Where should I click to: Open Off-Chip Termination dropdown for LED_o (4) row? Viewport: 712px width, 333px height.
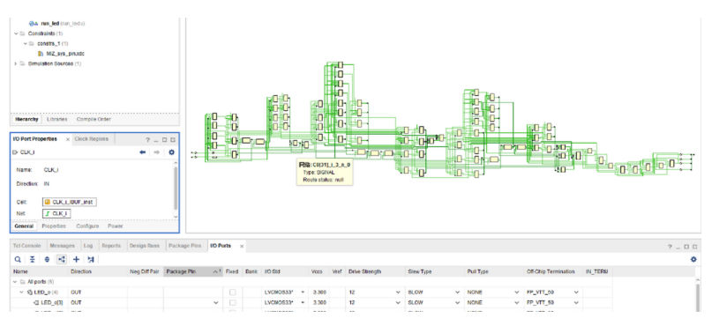[x=576, y=292]
